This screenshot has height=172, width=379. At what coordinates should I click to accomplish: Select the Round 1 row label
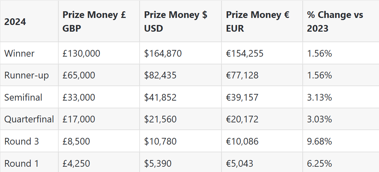(21, 164)
